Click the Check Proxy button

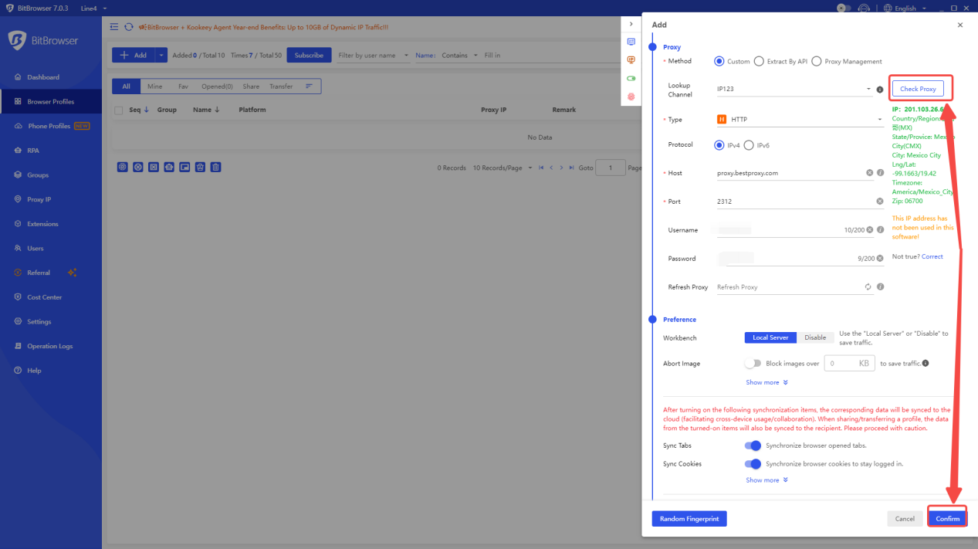point(918,89)
